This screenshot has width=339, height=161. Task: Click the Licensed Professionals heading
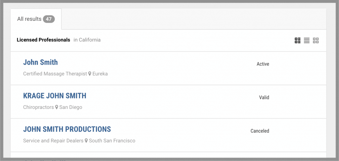pos(43,40)
